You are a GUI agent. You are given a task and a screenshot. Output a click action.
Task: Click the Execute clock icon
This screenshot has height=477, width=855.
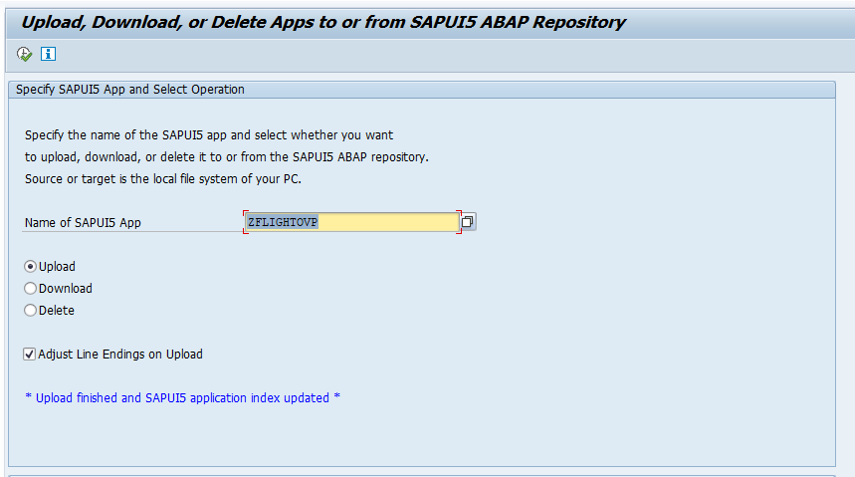(x=25, y=54)
